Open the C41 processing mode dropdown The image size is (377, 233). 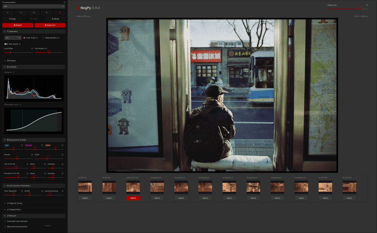[34, 6]
